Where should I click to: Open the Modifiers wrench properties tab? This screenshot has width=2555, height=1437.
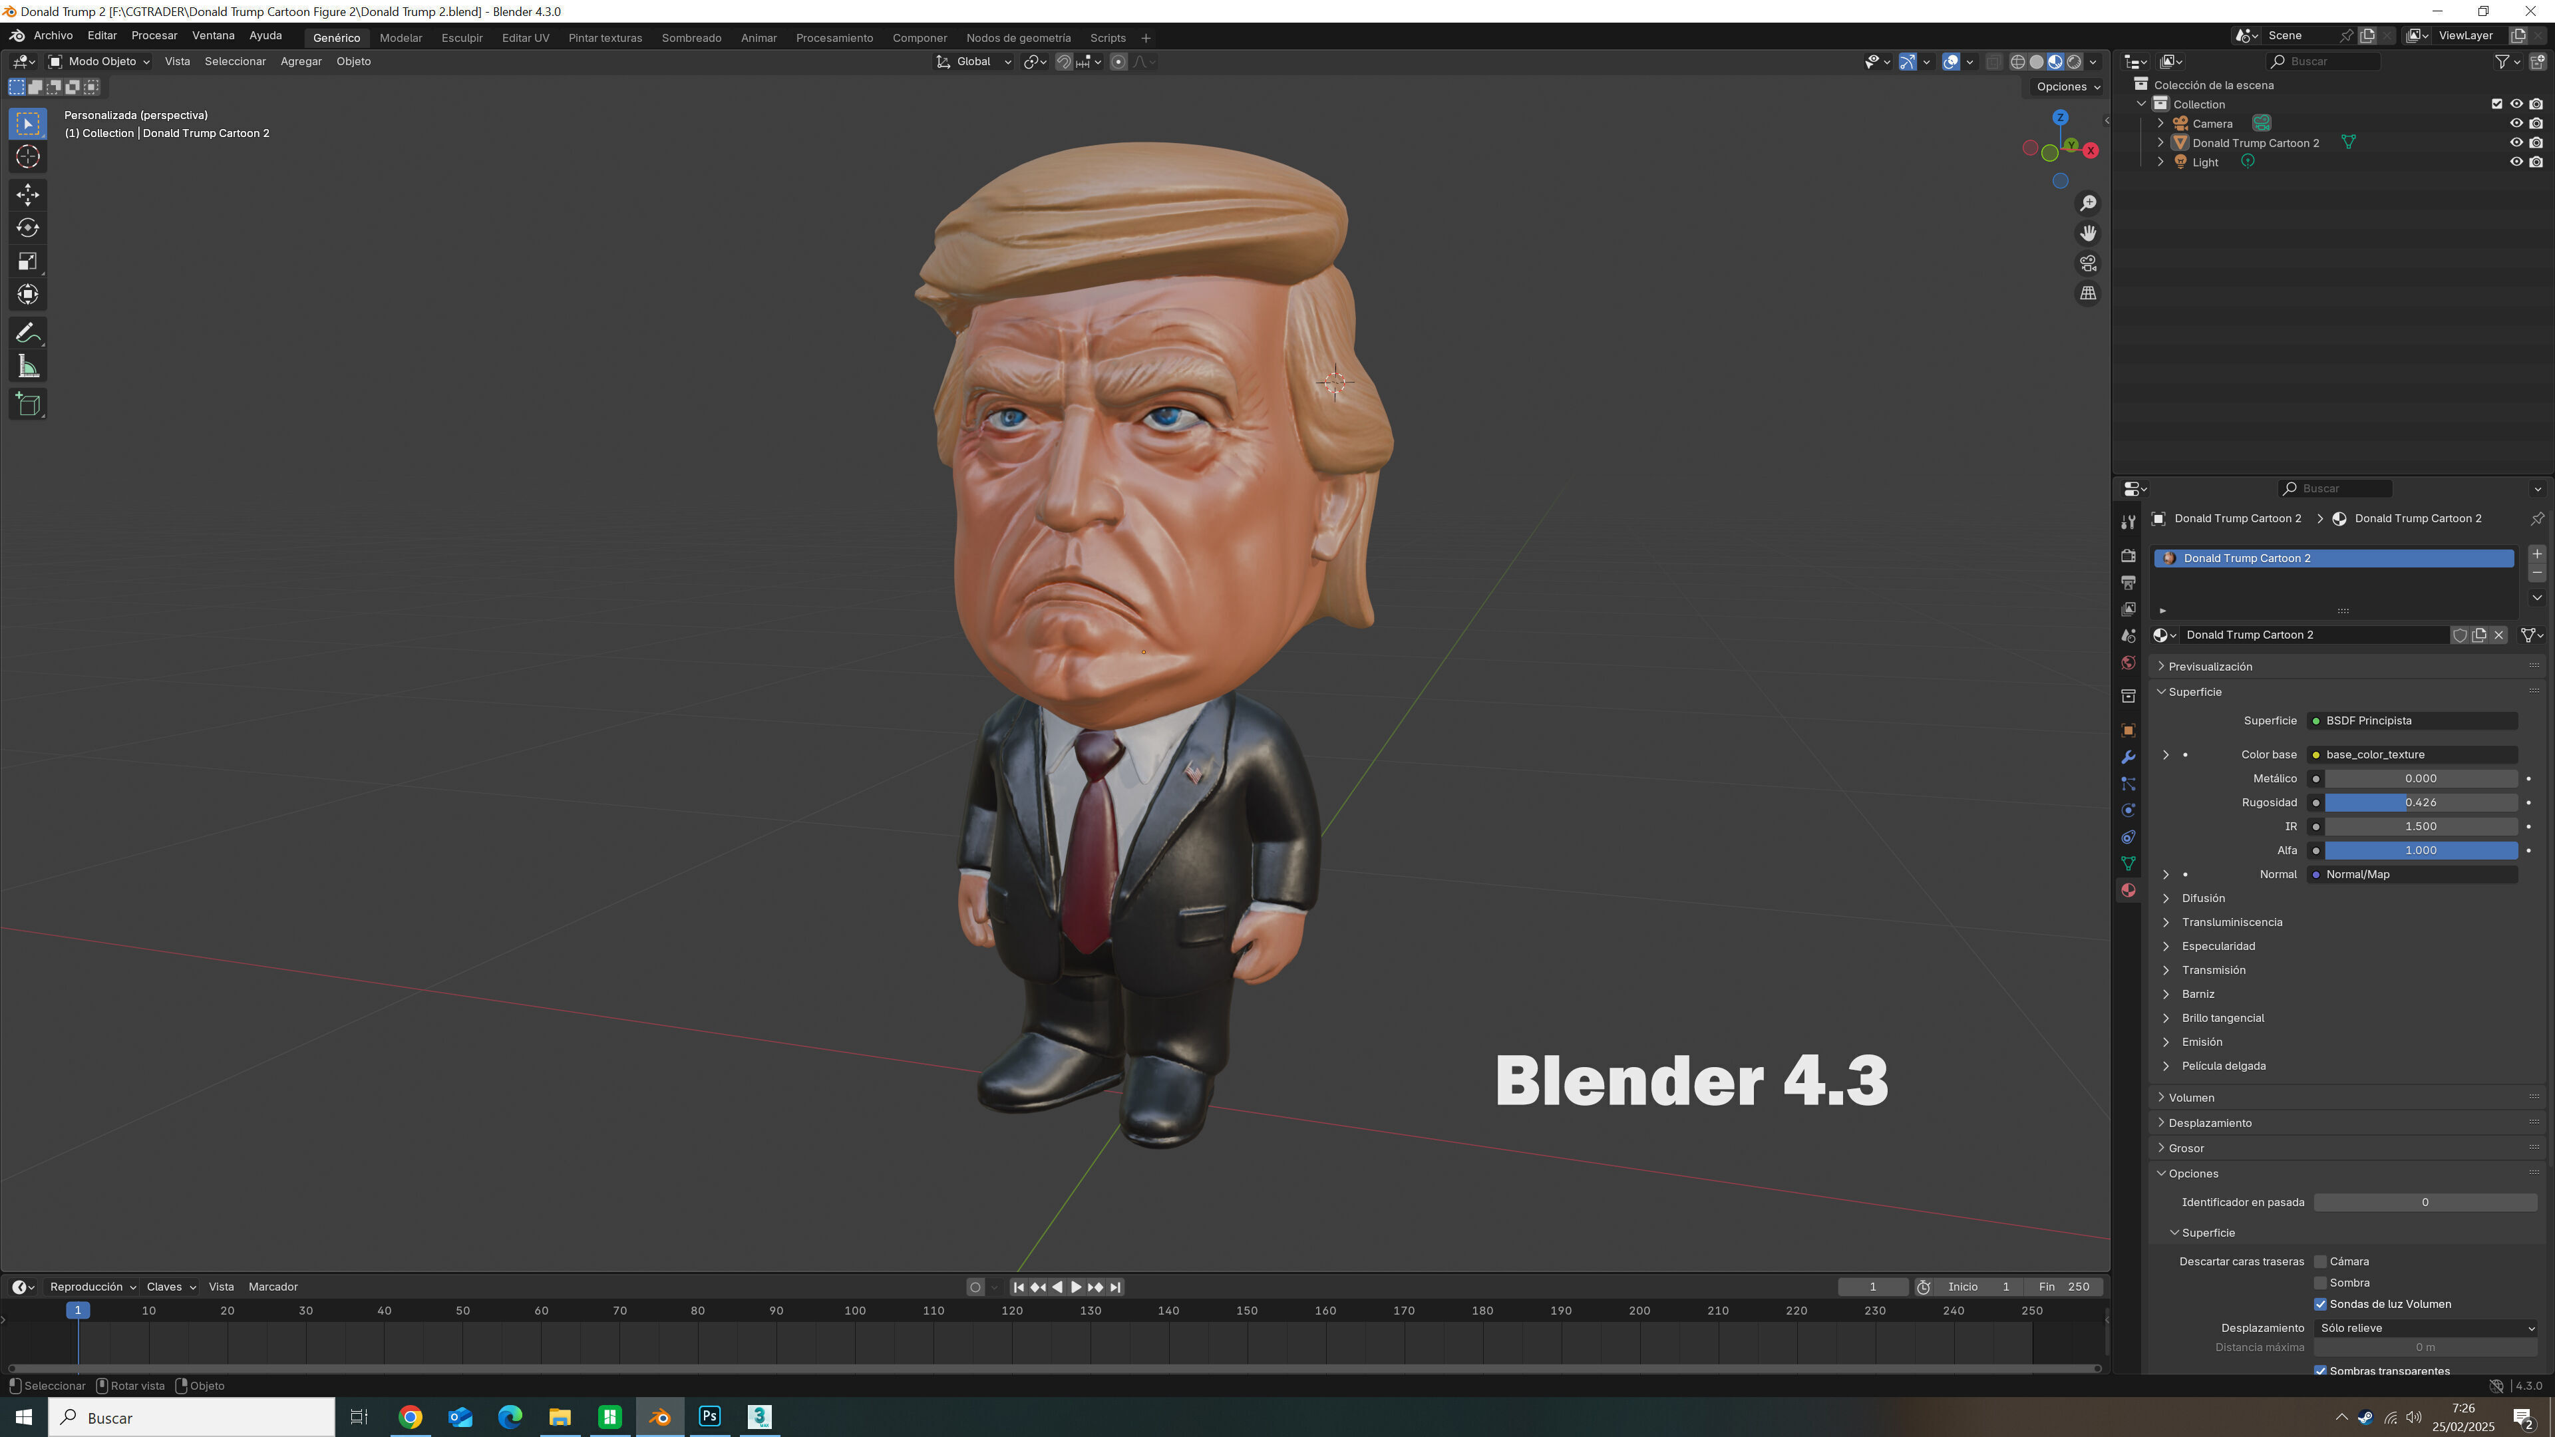click(x=2129, y=758)
